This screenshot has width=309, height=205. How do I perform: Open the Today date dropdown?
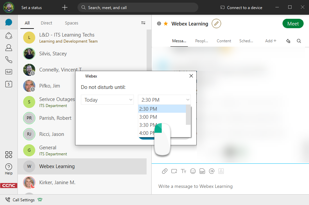[107, 99]
